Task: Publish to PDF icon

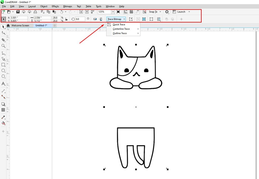Action: 93,12
